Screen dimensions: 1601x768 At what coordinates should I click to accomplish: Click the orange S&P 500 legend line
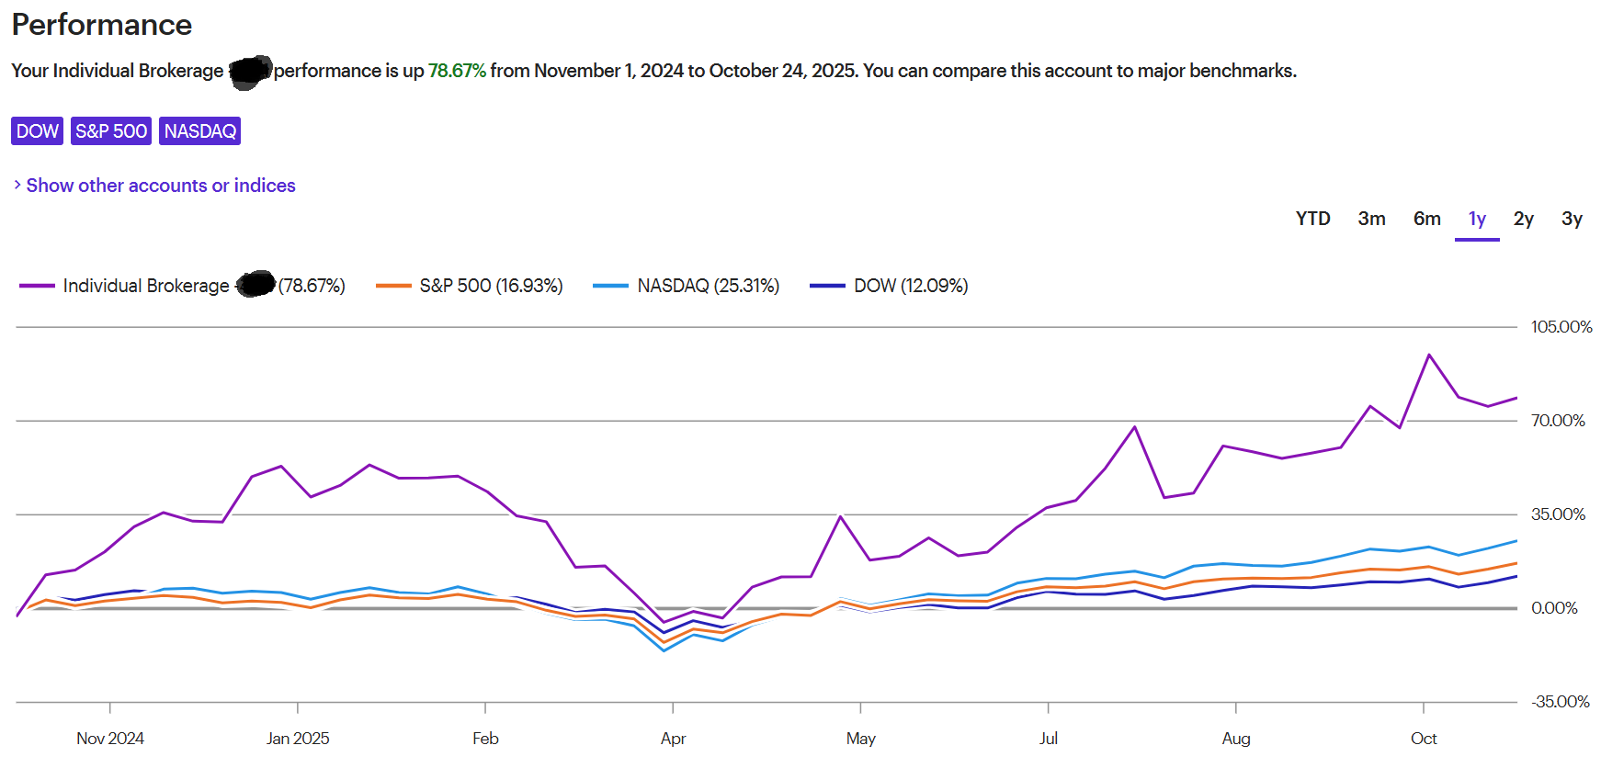393,286
